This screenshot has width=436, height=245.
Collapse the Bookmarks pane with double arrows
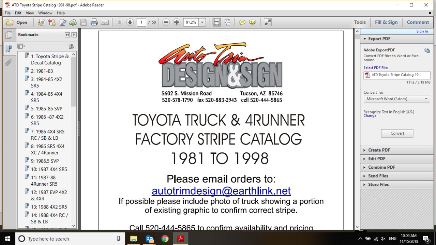tap(67, 35)
